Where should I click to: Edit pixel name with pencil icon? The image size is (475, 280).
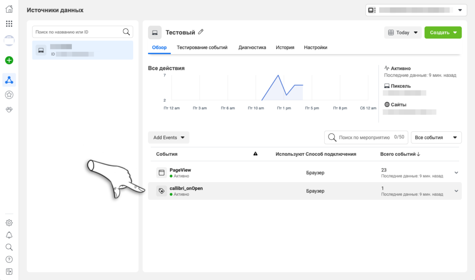tap(201, 32)
